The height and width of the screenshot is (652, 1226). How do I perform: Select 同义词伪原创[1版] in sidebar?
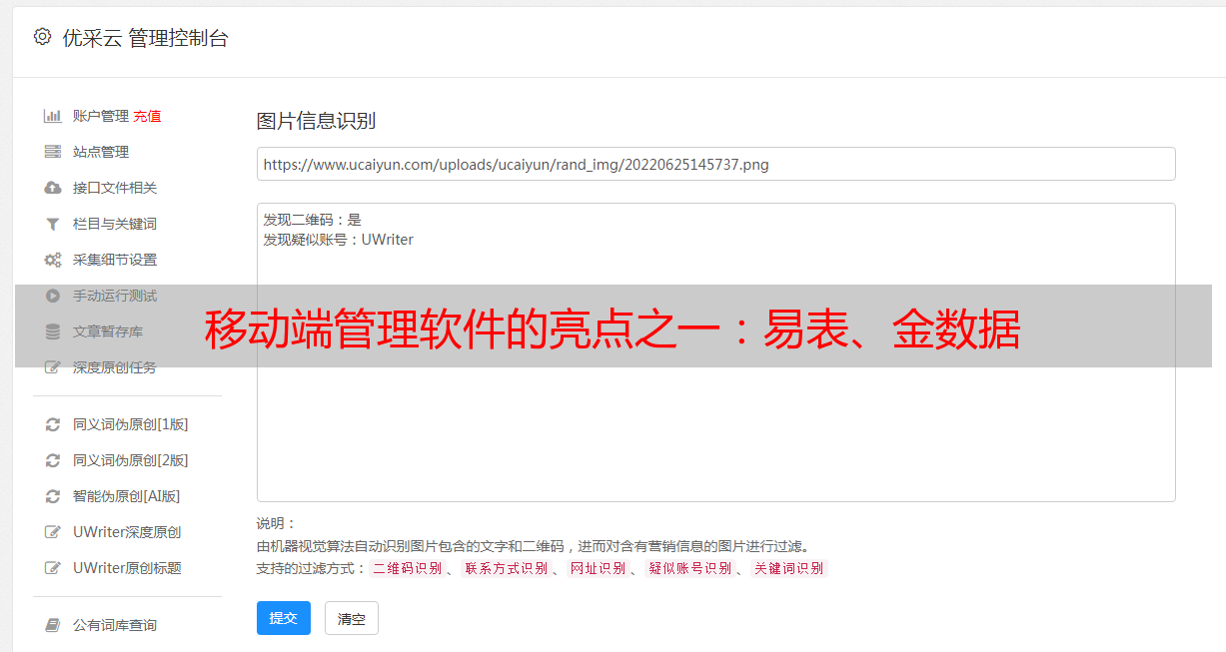[x=131, y=424]
